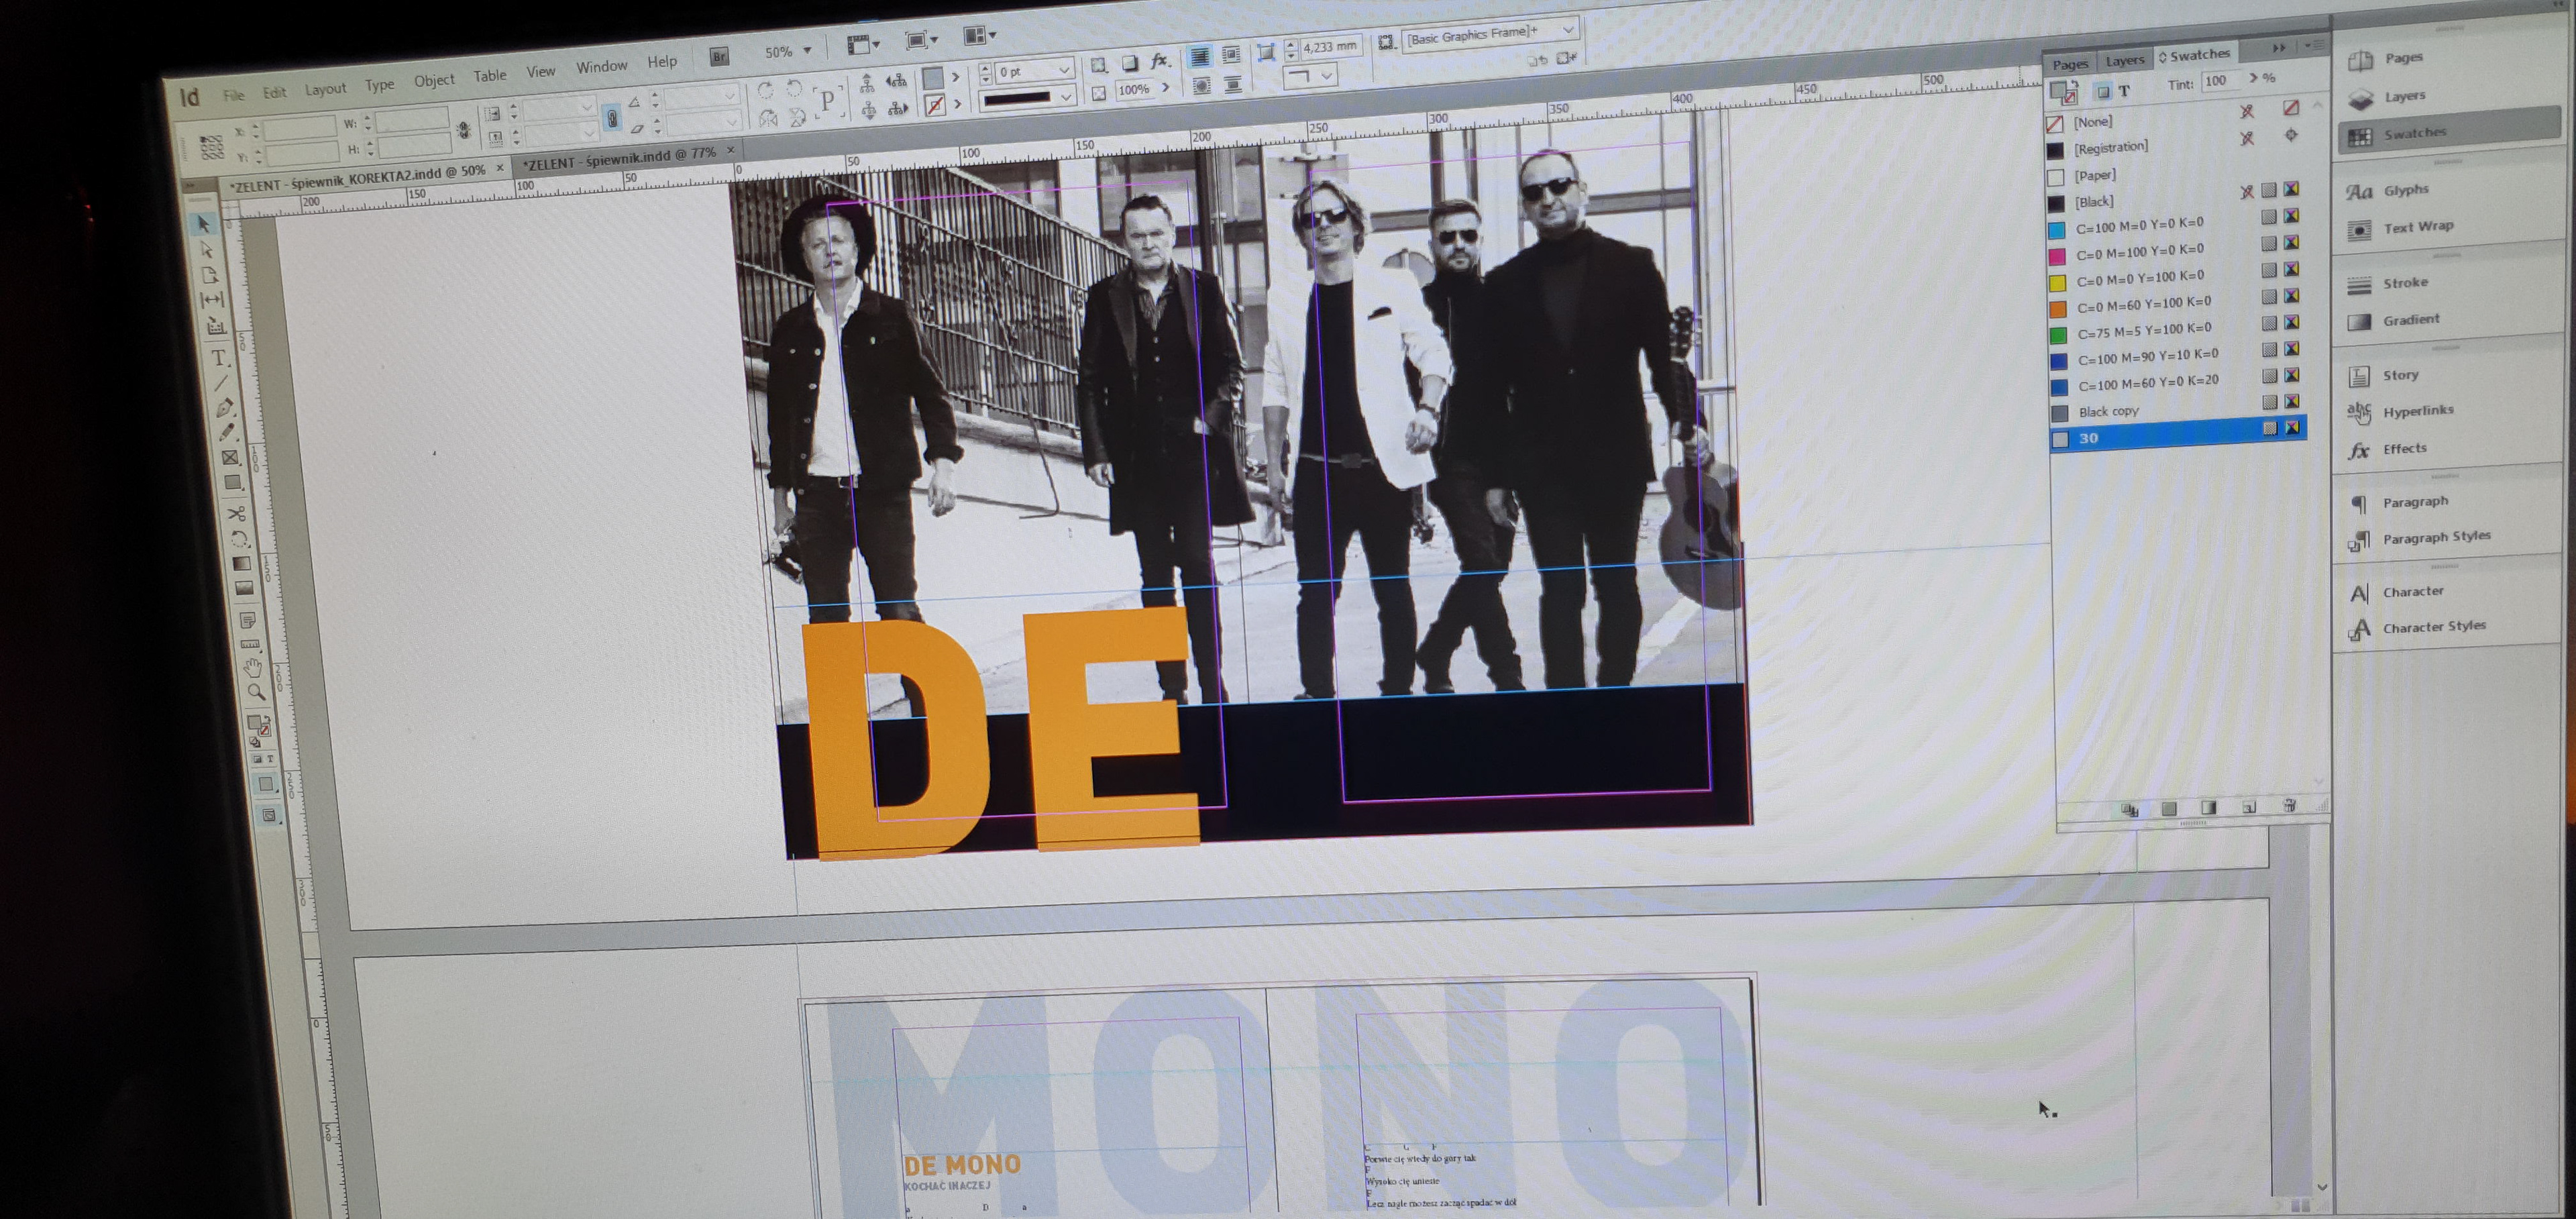Select the Note tool

[247, 621]
